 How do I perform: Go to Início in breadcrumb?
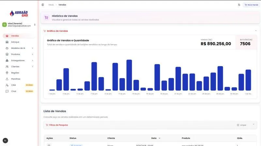point(51,5)
